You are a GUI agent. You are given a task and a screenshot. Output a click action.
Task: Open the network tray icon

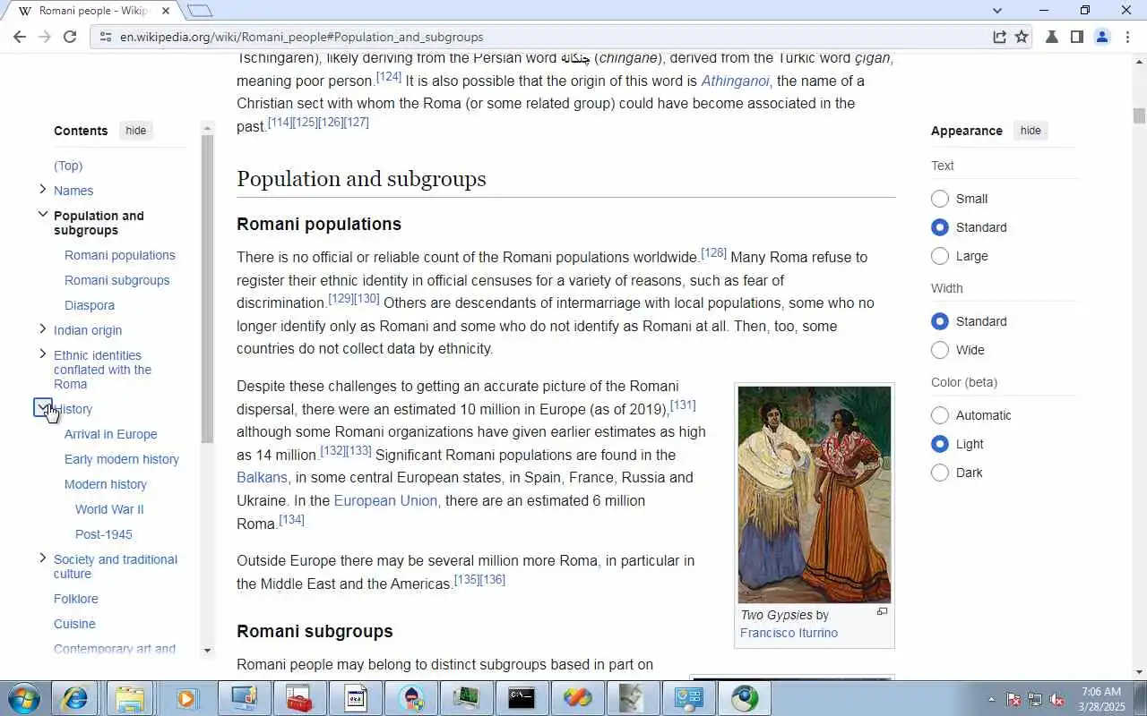1035,699
